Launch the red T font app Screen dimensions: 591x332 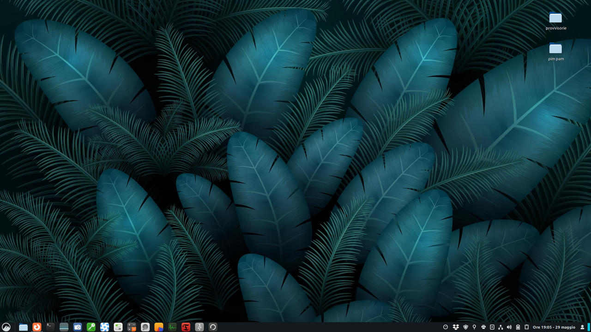pos(186,327)
